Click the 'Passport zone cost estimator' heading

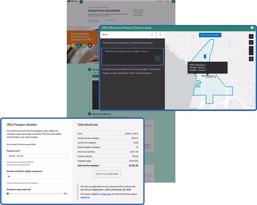click(104, 11)
